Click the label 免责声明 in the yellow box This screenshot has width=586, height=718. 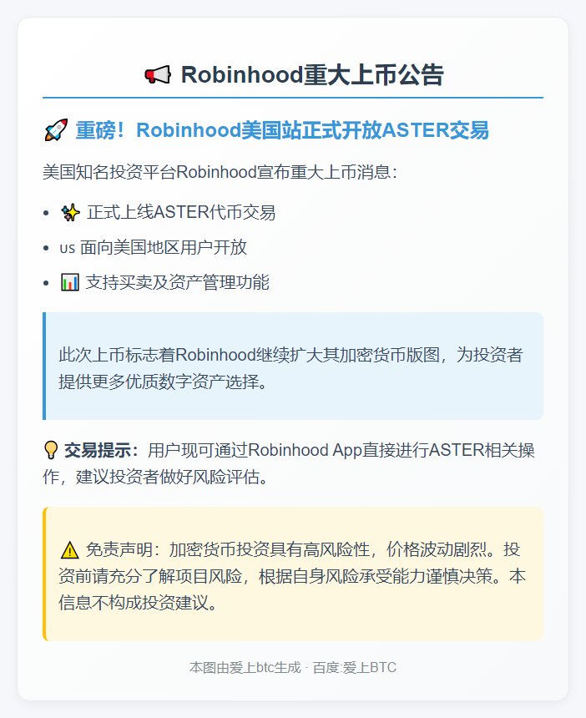click(119, 549)
